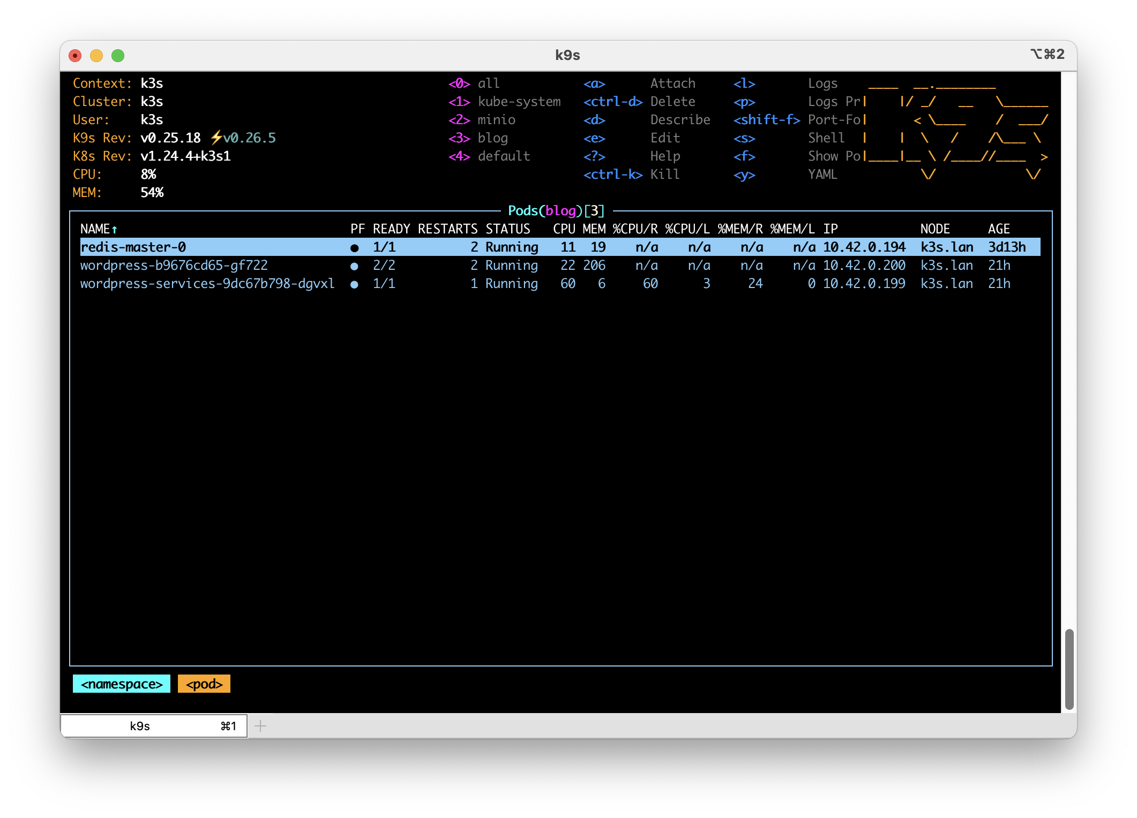Click the terminal vertical scrollbar thumb
This screenshot has height=818, width=1137.
click(1069, 669)
